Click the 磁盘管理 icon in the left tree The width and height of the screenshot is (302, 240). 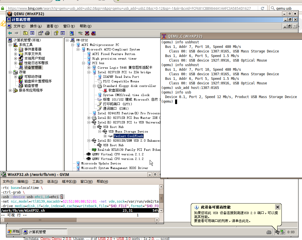click(x=21, y=86)
